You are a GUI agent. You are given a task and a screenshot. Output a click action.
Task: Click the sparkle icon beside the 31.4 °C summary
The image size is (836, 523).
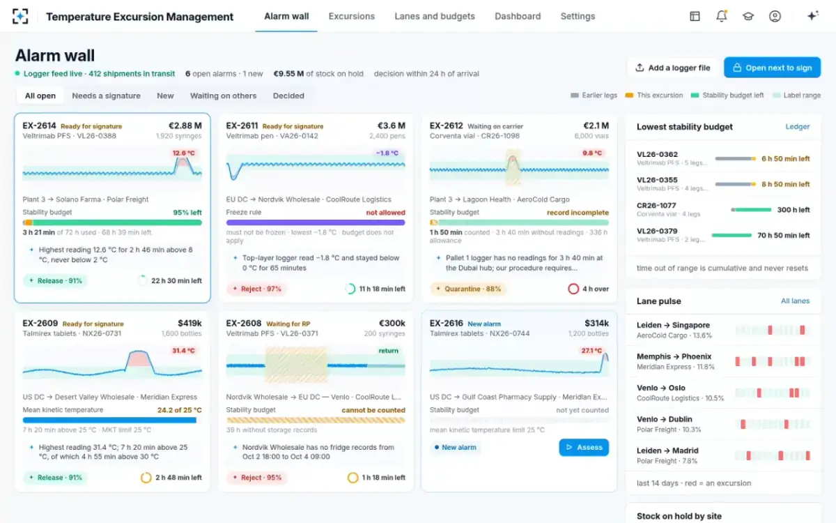coord(31,447)
